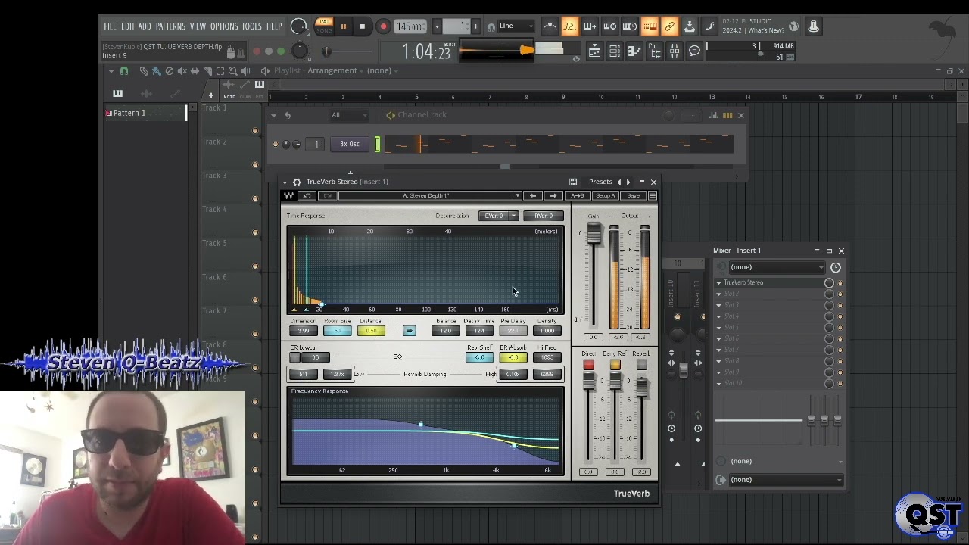The width and height of the screenshot is (969, 545).
Task: Open the Waves hamburger menu icon
Action: [652, 195]
